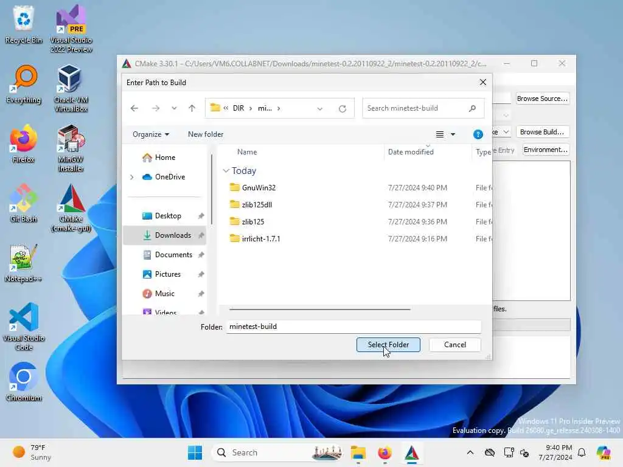Open the weather widget on taskbar
Screen dimensions: 623x467
coord(32,452)
